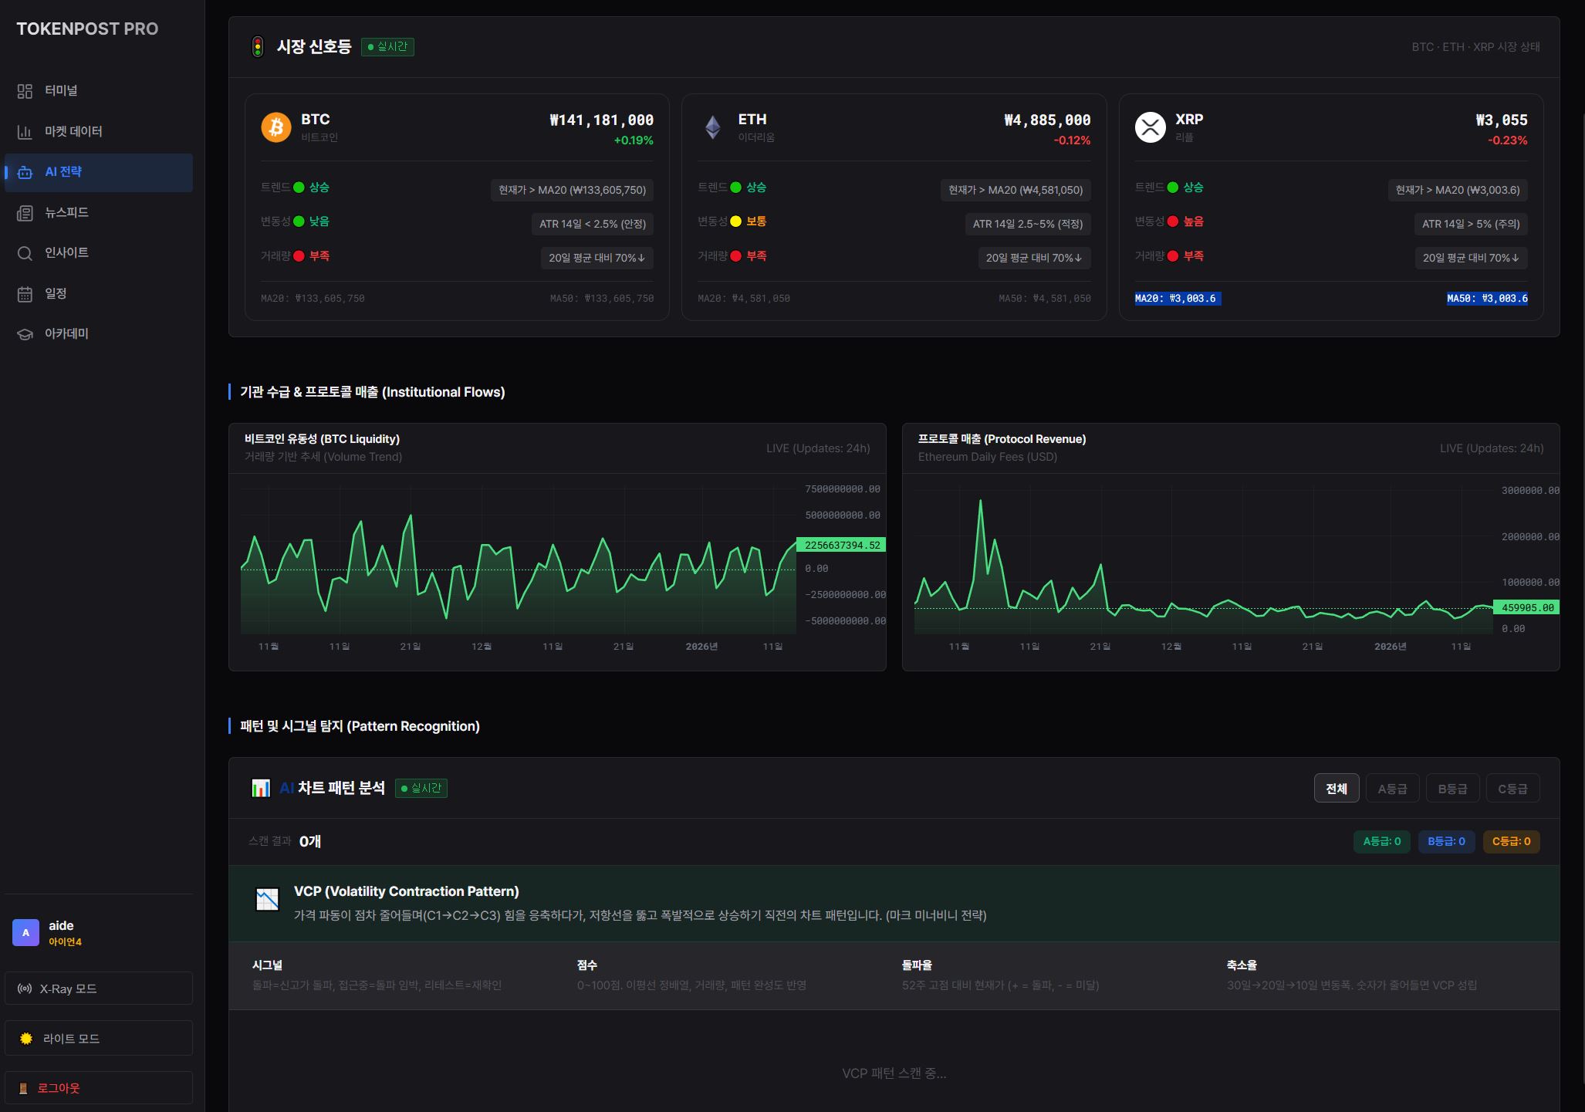Image resolution: width=1585 pixels, height=1112 pixels.
Task: Filter patterns by A등급 tab
Action: (x=1392, y=789)
